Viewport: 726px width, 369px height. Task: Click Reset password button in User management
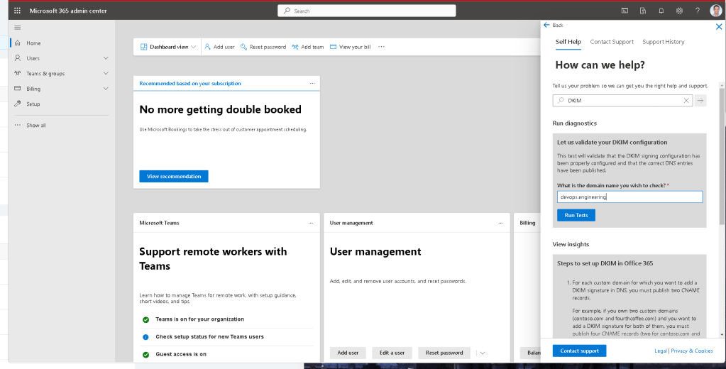click(444, 353)
